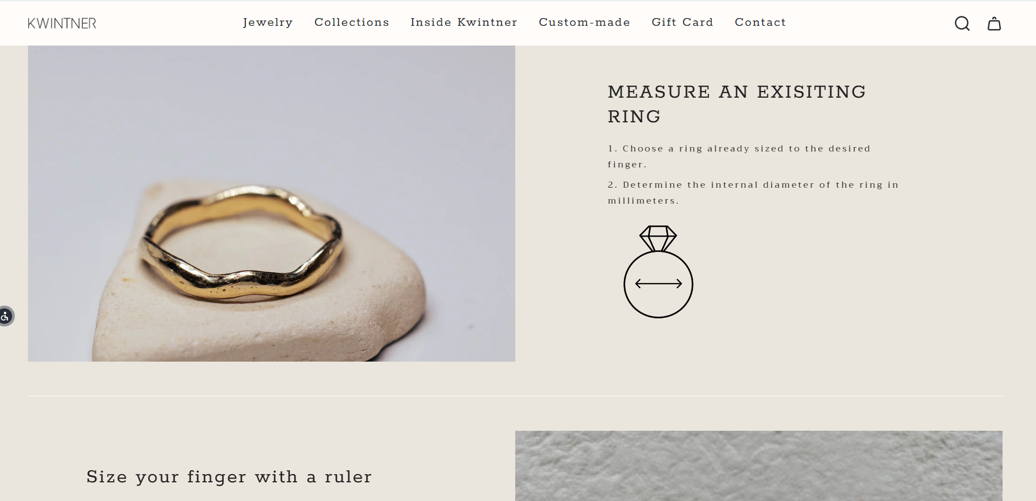Open the Gift Card page

pyautogui.click(x=683, y=22)
